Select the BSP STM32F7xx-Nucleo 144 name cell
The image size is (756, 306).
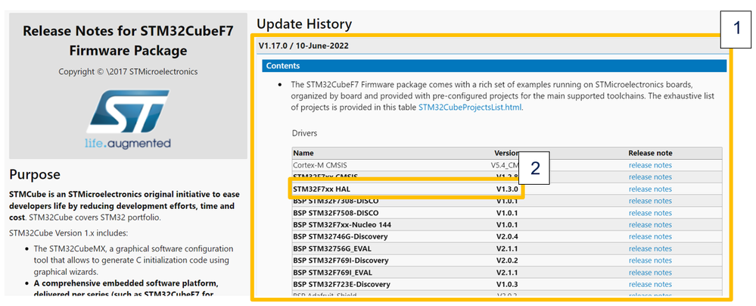click(342, 225)
